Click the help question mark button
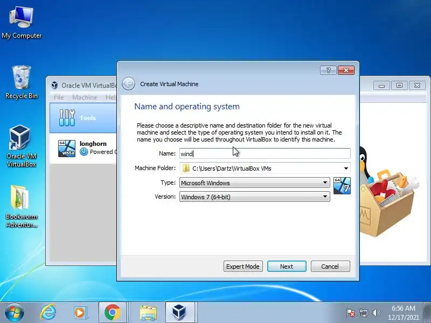 pos(328,71)
